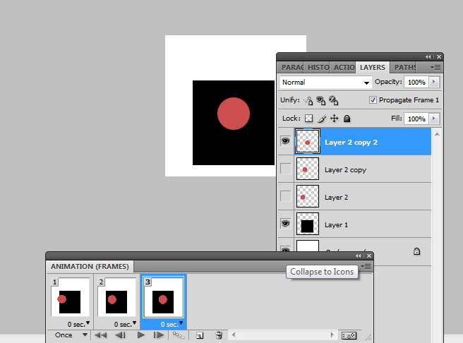Collapse the Animation panel to icons
Image resolution: width=463 pixels, height=343 pixels.
(358, 255)
